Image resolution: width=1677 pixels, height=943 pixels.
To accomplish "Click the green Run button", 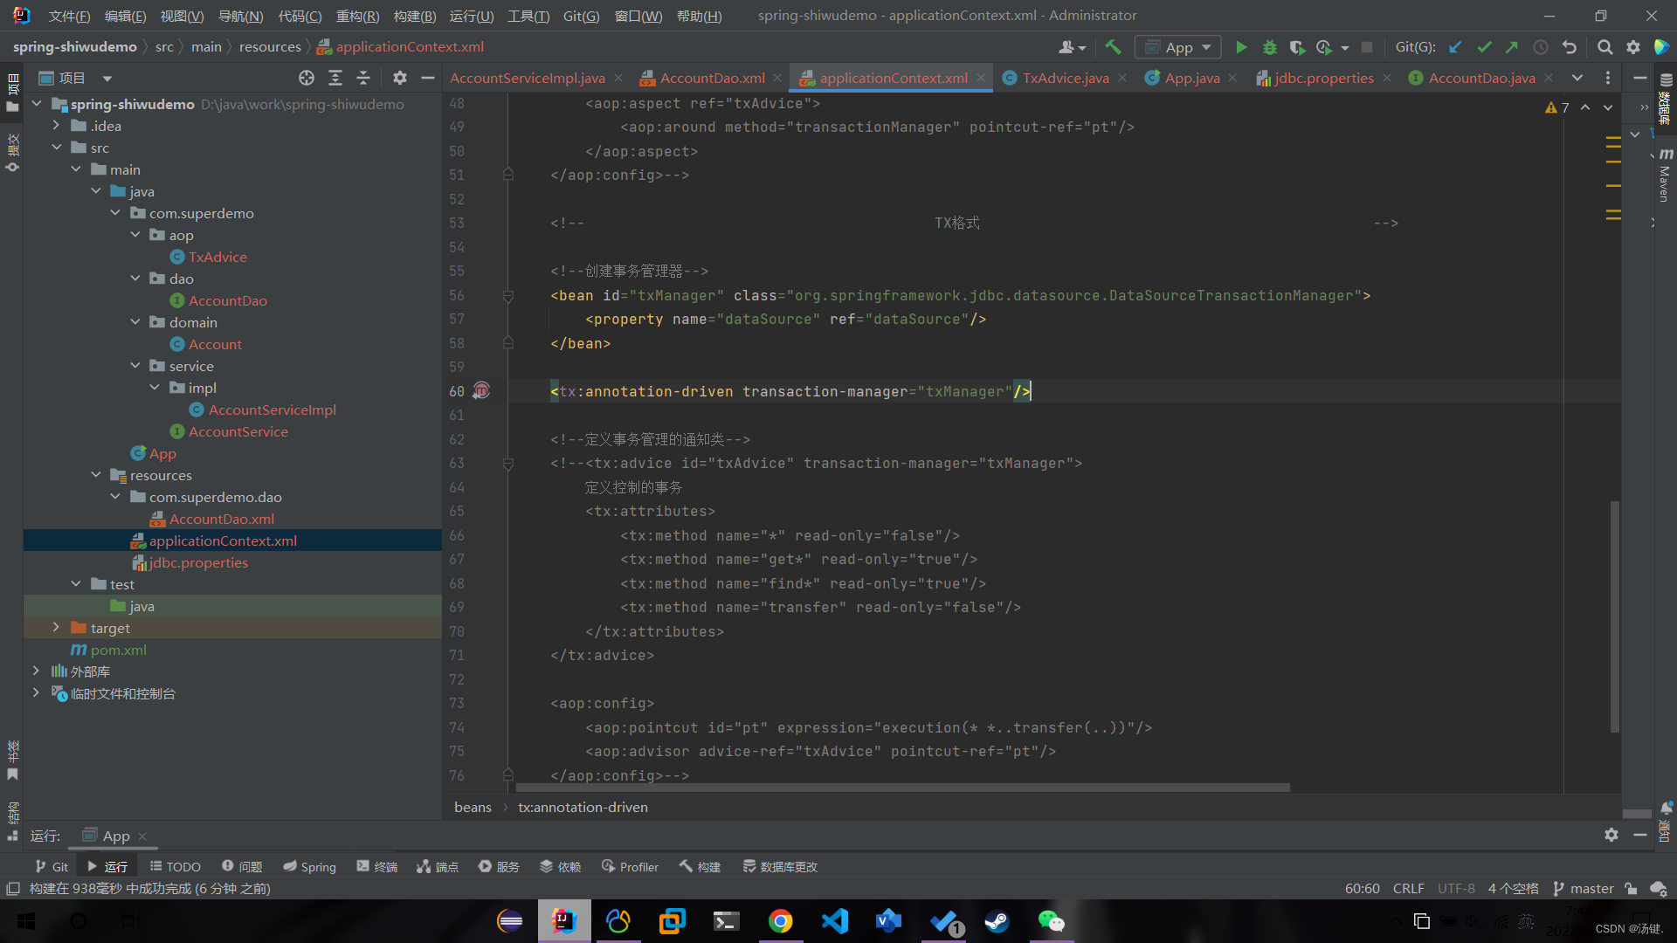I will point(1241,47).
